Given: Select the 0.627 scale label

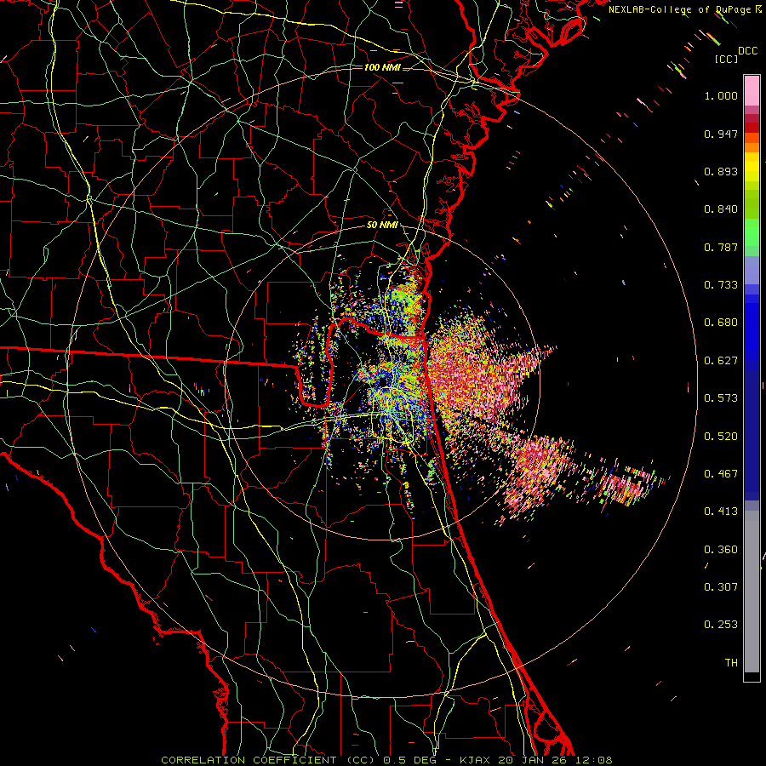Looking at the screenshot, I should tap(721, 361).
